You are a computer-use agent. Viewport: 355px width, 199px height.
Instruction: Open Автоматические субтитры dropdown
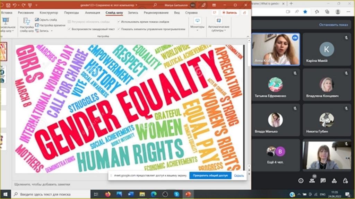click(x=218, y=25)
